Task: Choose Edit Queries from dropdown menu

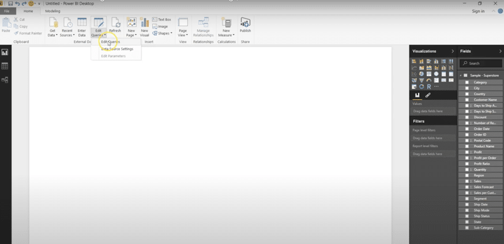Action: (x=110, y=42)
